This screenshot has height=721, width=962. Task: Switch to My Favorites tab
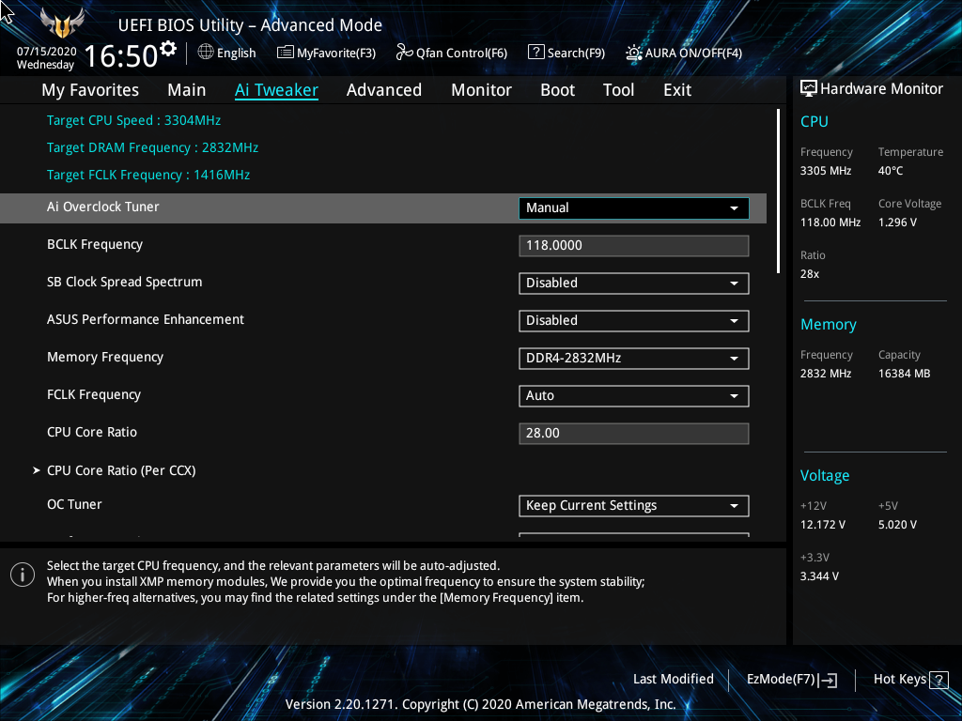tap(90, 90)
